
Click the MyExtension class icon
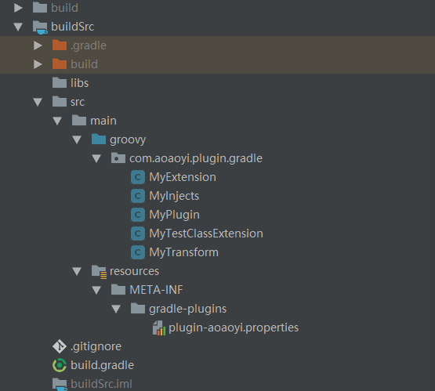[x=138, y=177]
